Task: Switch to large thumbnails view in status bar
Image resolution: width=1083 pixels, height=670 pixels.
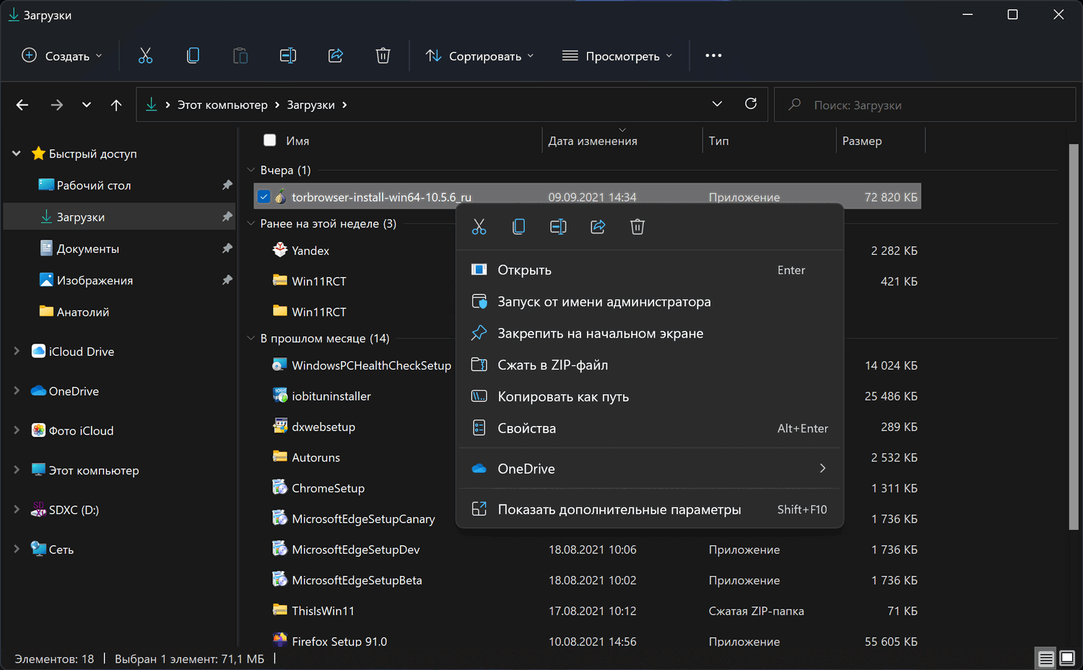Action: (x=1066, y=658)
